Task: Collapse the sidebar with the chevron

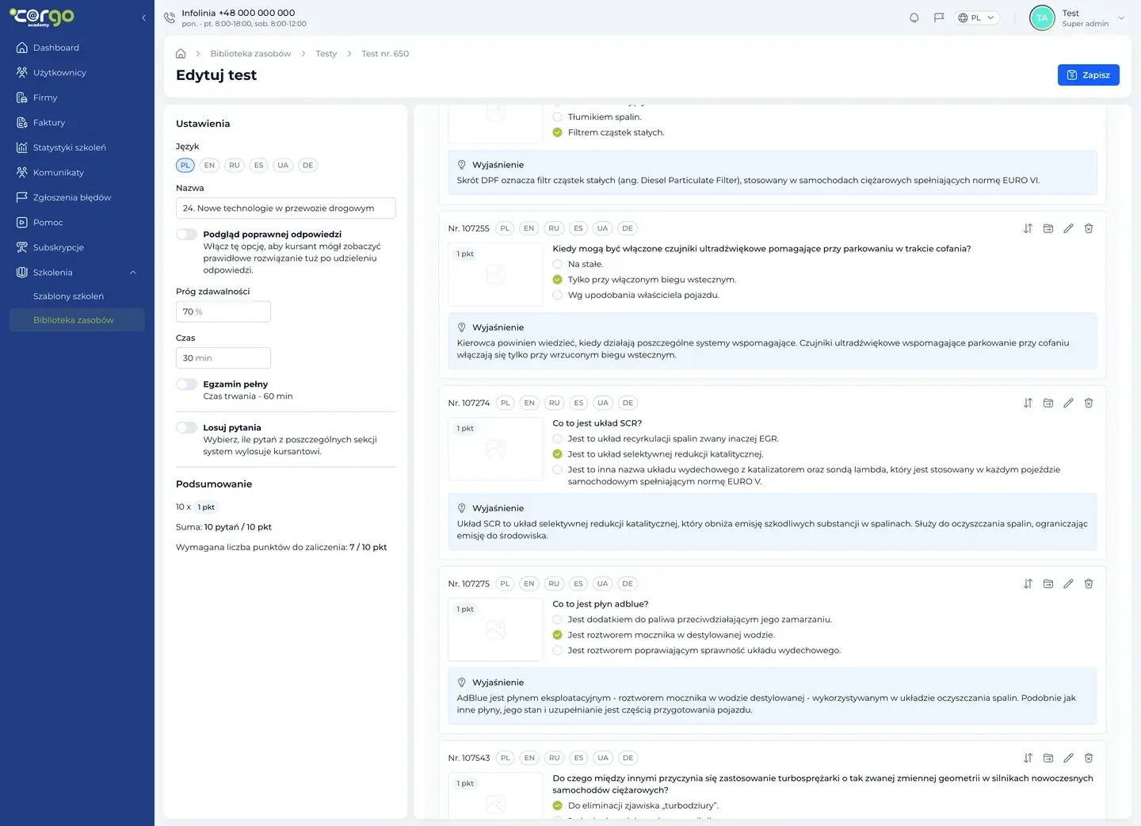Action: [x=143, y=17]
